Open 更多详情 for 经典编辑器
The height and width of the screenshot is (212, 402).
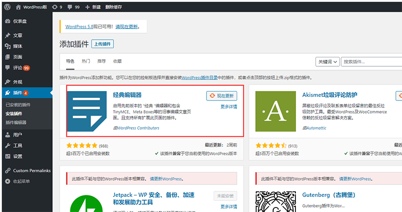pos(229,107)
